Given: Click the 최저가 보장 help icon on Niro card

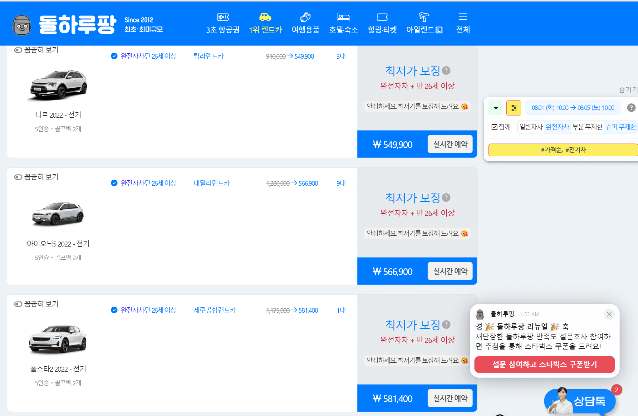Looking at the screenshot, I should pos(446,71).
